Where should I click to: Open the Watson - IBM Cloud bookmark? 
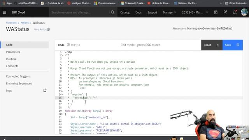click(x=186, y=3)
